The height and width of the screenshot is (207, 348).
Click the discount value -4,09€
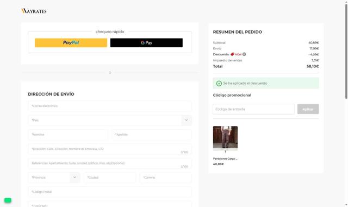(x=314, y=54)
